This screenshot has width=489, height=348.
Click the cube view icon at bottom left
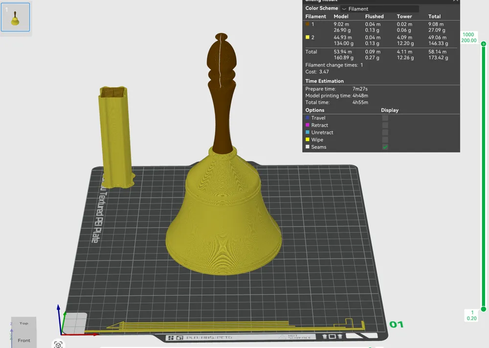[x=58, y=345]
